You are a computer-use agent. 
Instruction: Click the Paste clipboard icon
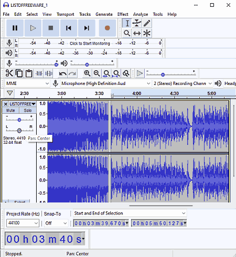click(29, 73)
